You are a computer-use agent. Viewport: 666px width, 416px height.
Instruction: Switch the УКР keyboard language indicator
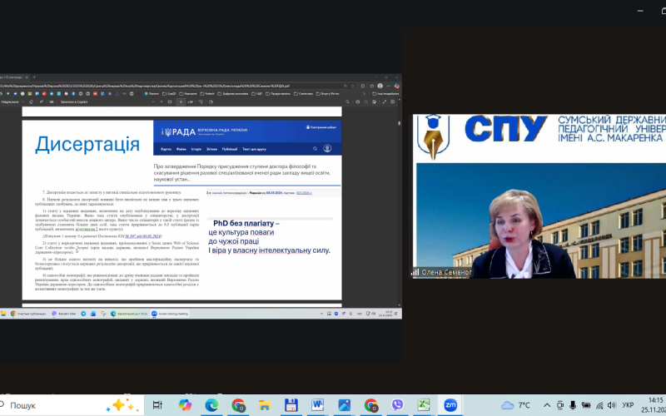[x=629, y=404]
